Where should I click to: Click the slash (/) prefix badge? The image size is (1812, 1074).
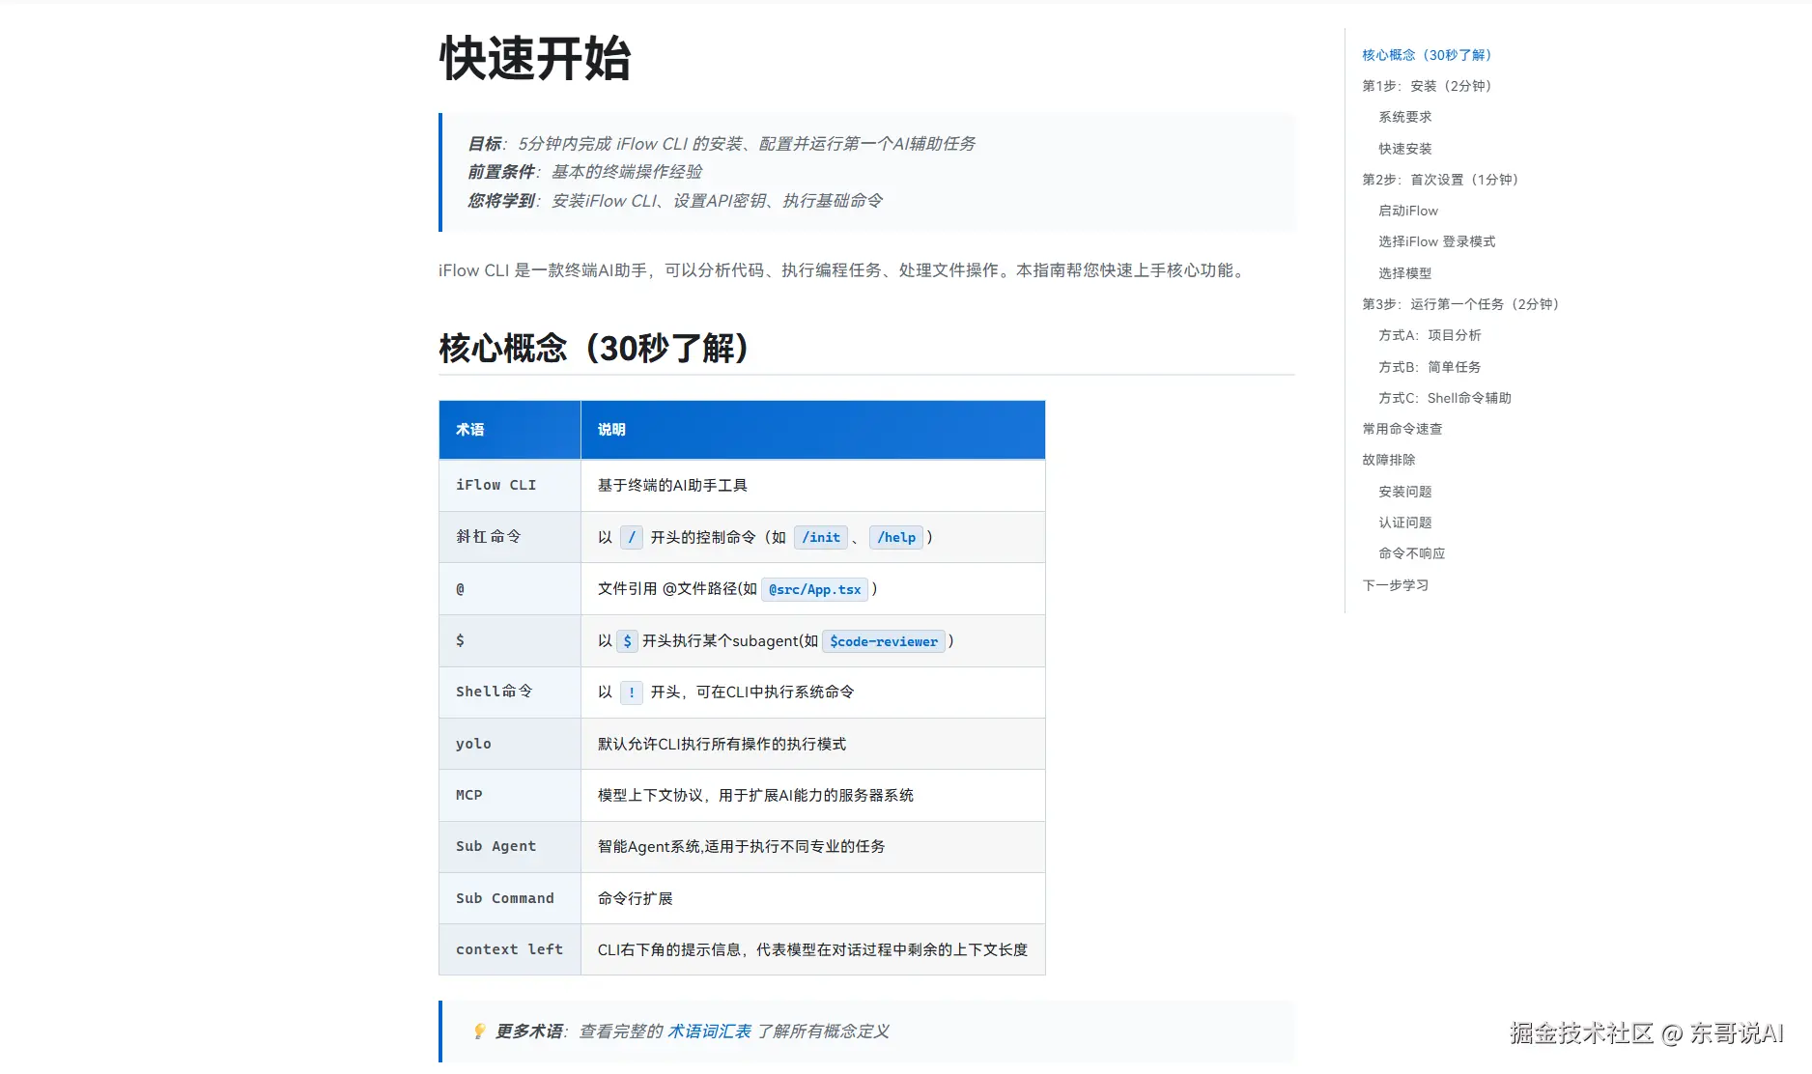pyautogui.click(x=631, y=537)
